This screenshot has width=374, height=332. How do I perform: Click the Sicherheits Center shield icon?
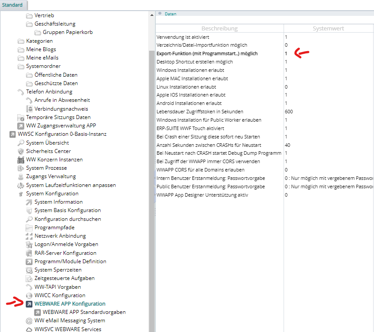coord(21,151)
